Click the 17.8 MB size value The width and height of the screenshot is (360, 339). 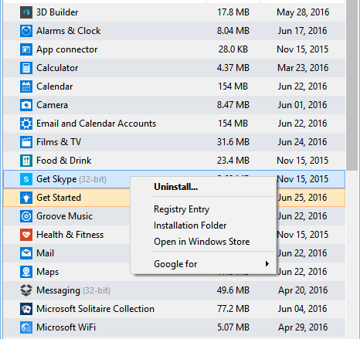233,12
